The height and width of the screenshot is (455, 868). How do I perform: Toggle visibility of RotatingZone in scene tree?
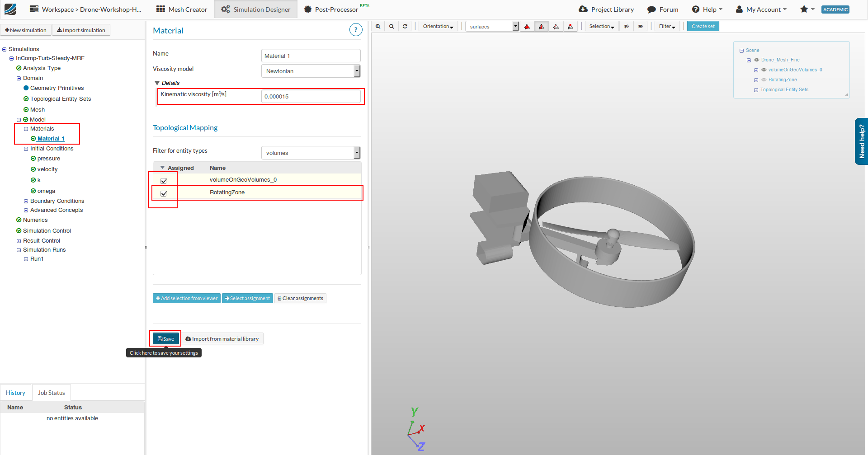click(x=764, y=80)
